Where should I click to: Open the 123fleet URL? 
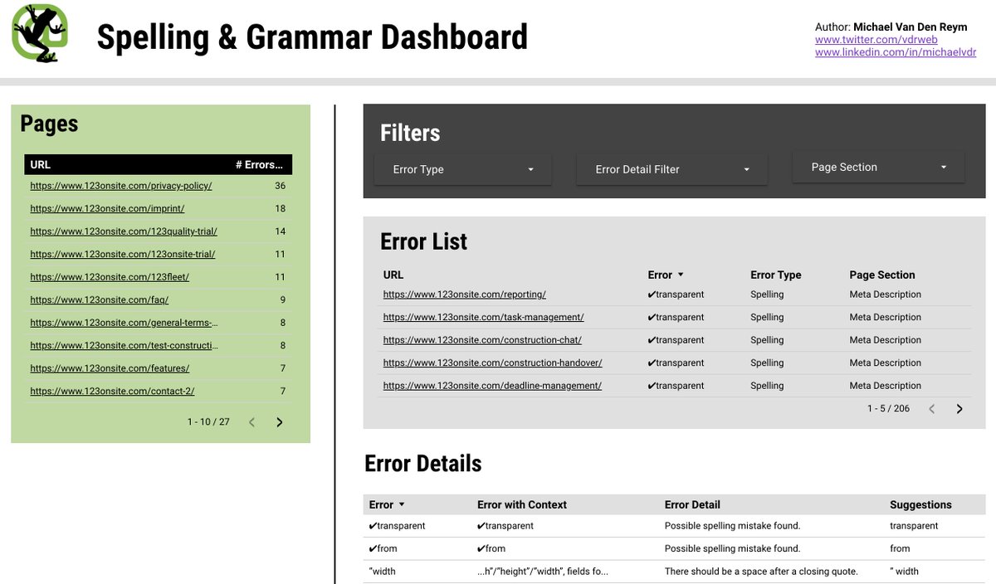[x=110, y=277]
